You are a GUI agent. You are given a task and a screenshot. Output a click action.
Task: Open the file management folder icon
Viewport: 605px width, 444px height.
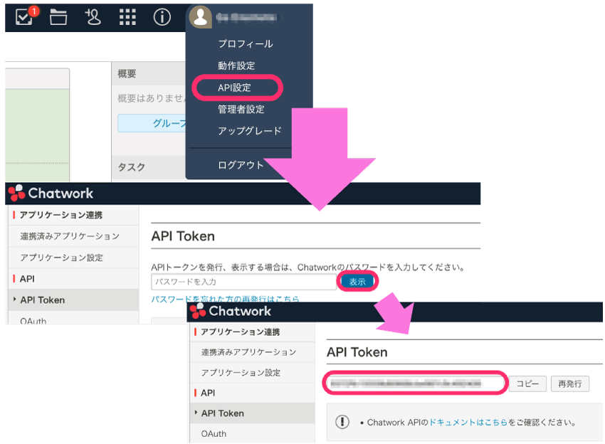click(x=58, y=17)
